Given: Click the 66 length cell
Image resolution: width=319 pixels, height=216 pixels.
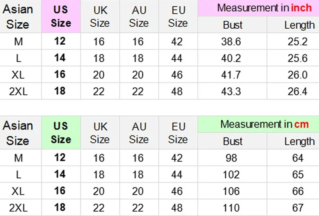Looking at the screenshot, I should (x=297, y=191).
